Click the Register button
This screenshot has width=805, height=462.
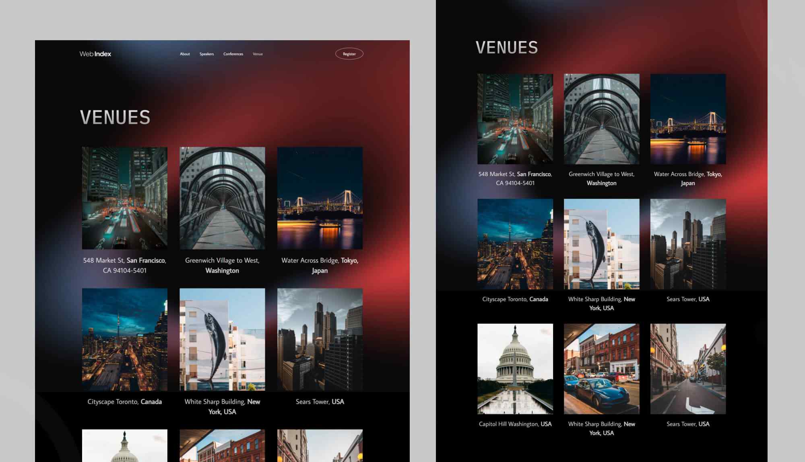click(349, 53)
